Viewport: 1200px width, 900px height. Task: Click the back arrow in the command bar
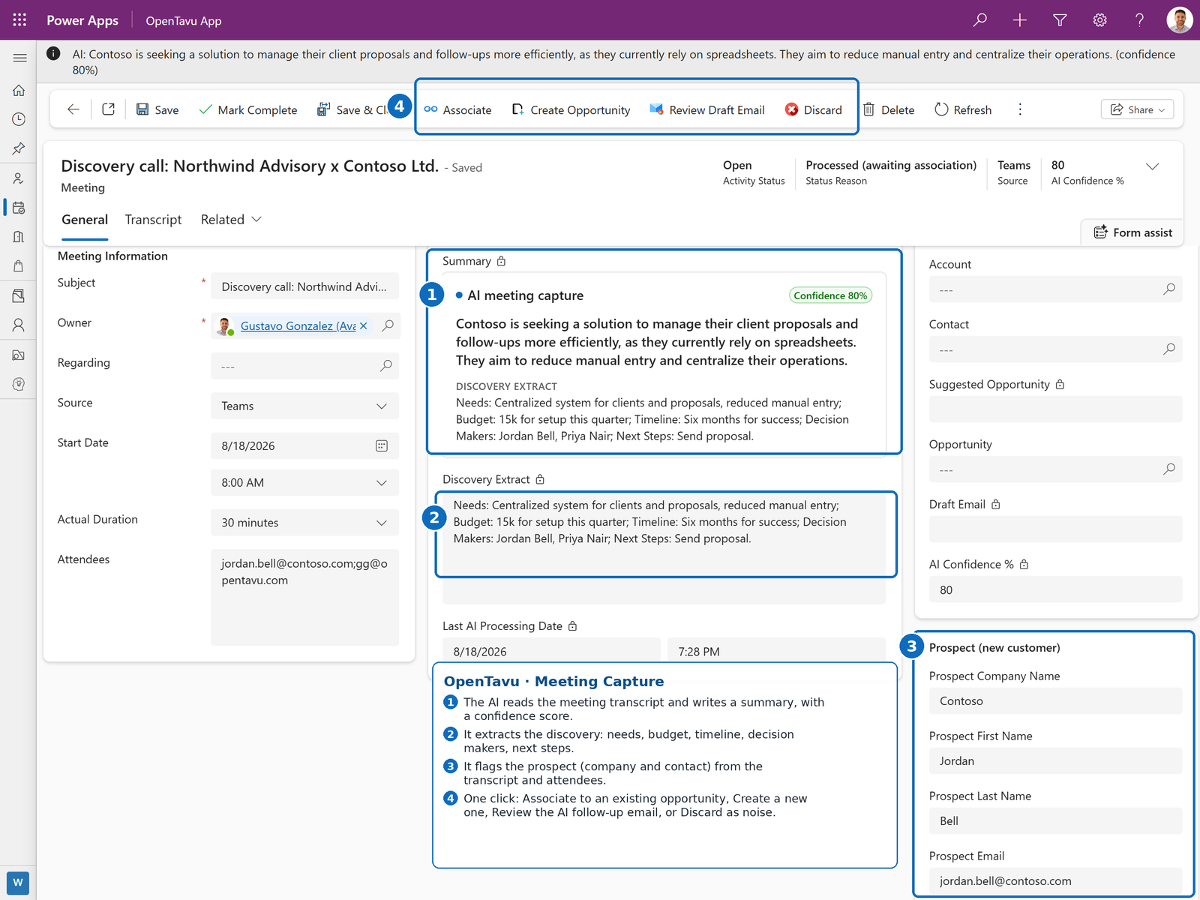pos(73,109)
